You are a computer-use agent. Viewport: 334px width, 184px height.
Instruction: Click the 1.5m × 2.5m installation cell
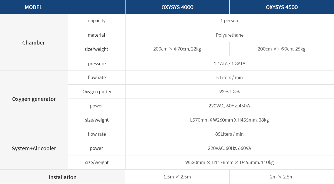click(177, 177)
